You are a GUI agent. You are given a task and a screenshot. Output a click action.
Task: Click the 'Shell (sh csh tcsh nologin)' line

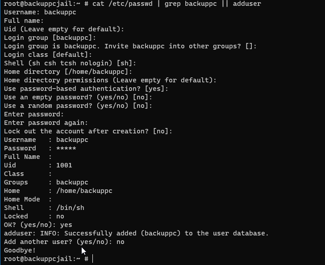pyautogui.click(x=70, y=63)
